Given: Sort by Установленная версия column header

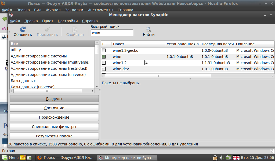Looking at the screenshot, I should 182,44.
